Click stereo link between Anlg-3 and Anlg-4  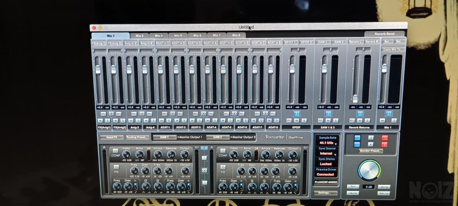(x=142, y=114)
